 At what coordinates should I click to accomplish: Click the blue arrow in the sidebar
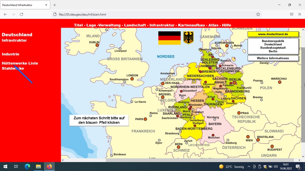[23, 75]
